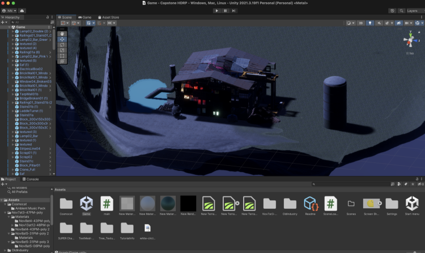Click the blue Z axis cone of gizmo

pos(415,41)
